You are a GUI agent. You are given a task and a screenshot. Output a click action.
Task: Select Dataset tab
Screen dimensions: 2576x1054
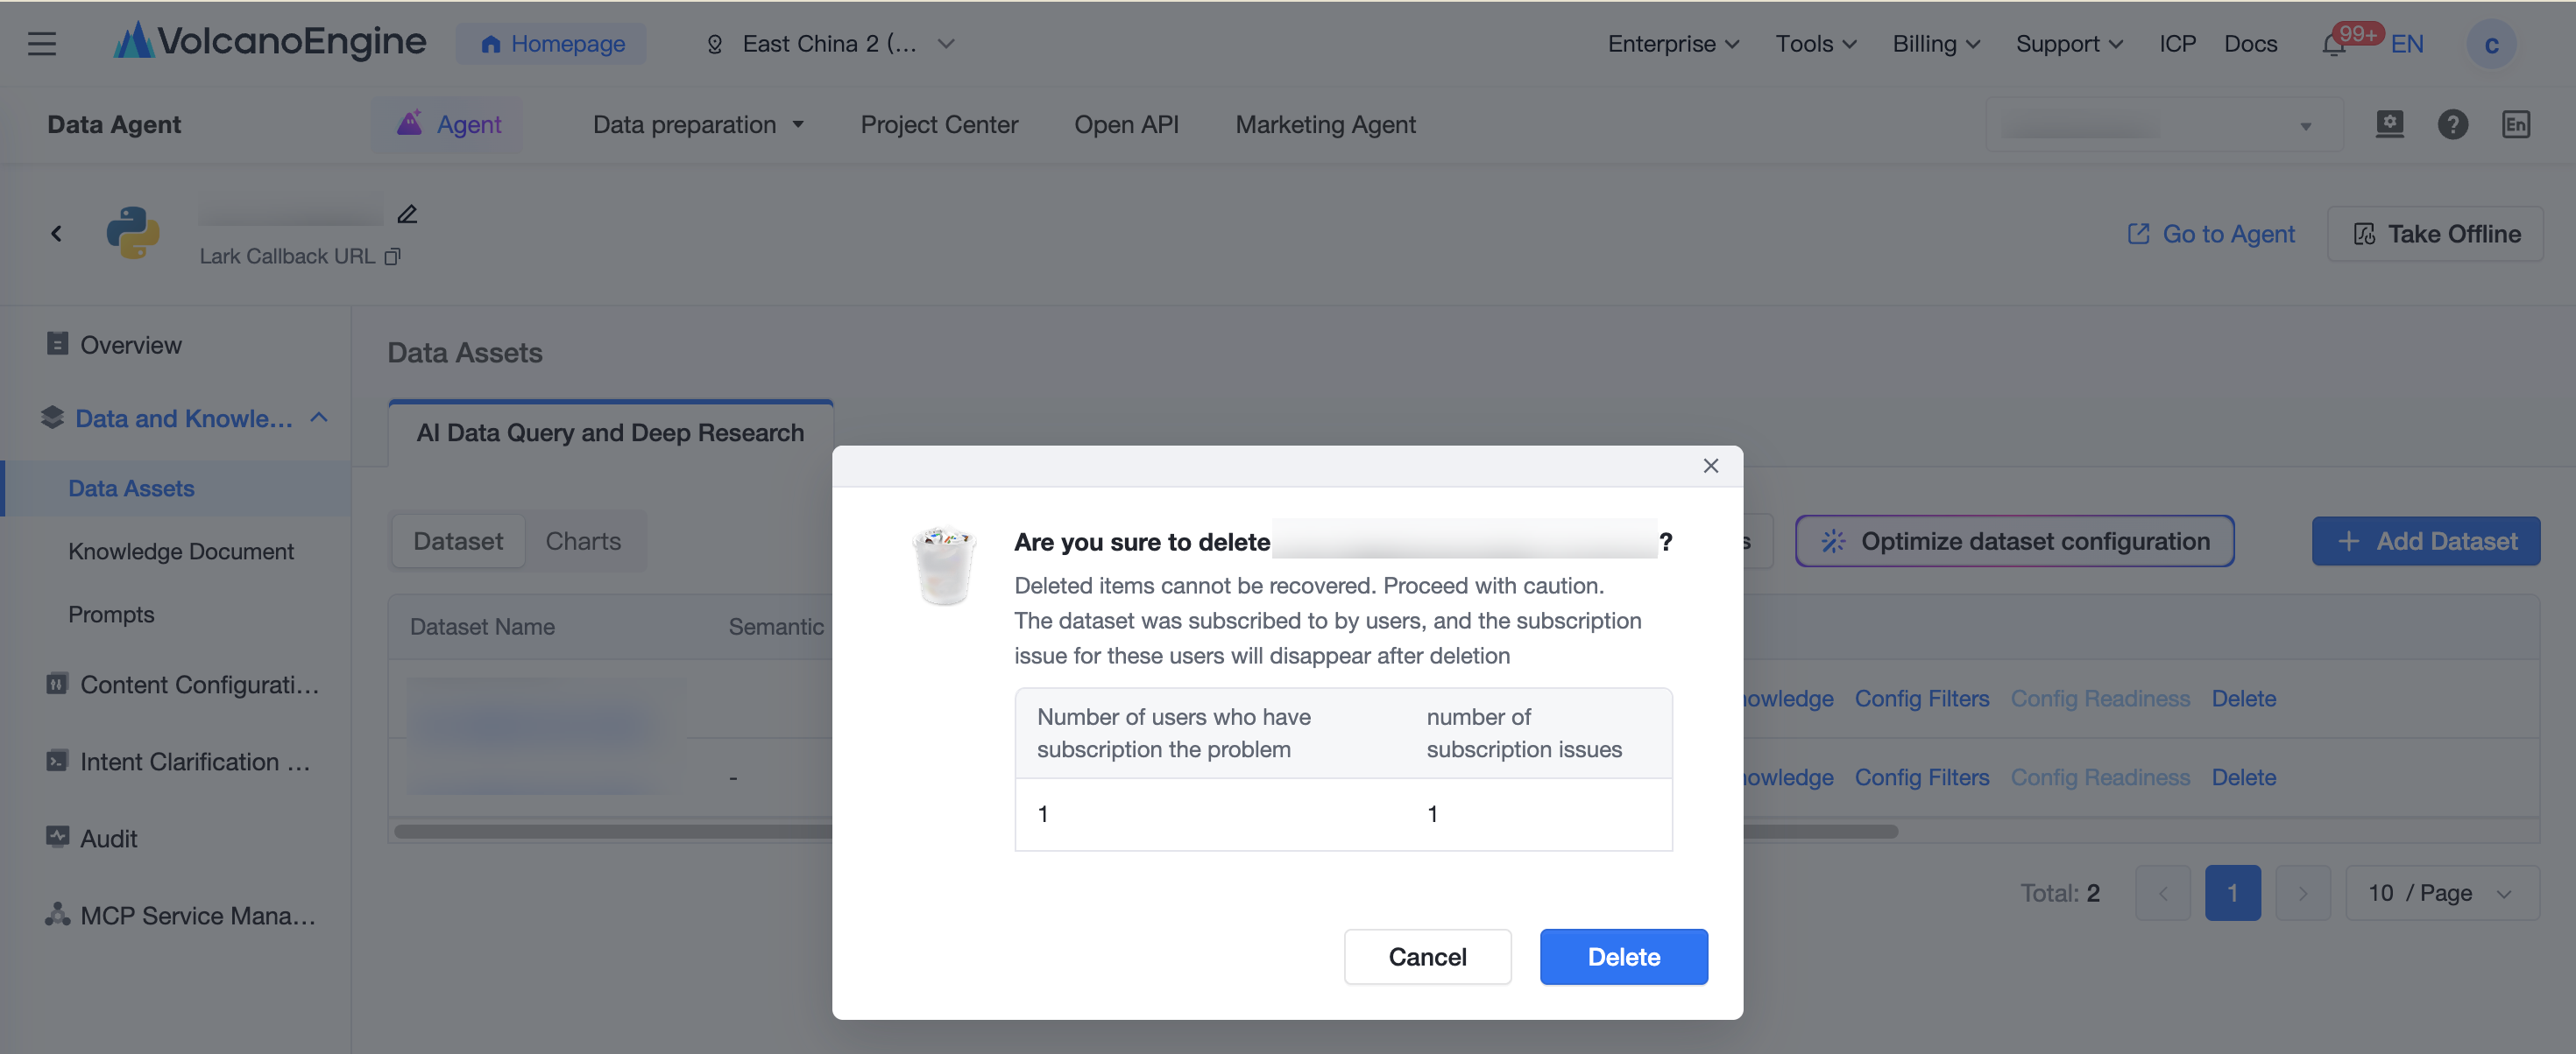(458, 540)
